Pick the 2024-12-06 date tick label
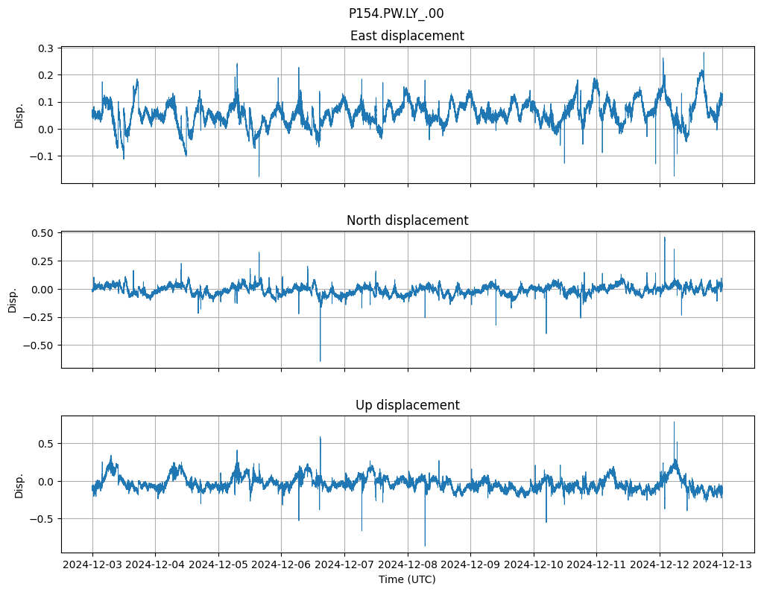Screen dimensions: 761x592 pos(282,565)
